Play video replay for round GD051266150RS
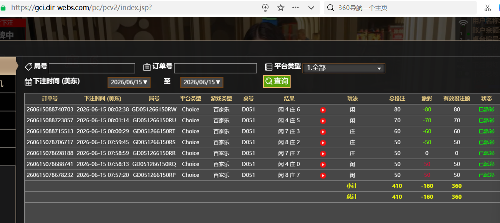 click(x=323, y=143)
